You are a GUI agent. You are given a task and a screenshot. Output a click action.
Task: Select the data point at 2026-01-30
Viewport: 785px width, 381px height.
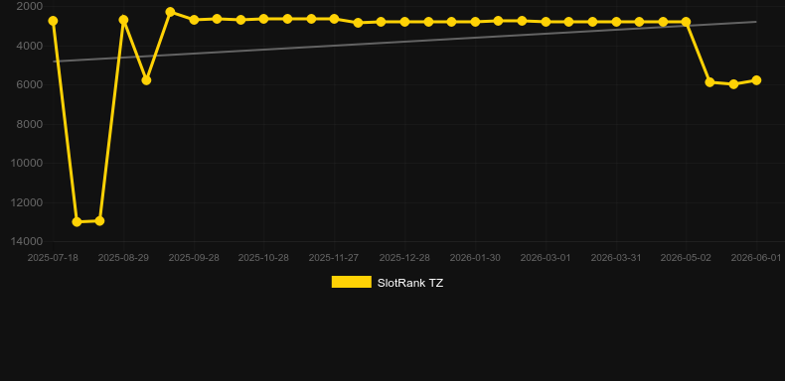click(476, 22)
